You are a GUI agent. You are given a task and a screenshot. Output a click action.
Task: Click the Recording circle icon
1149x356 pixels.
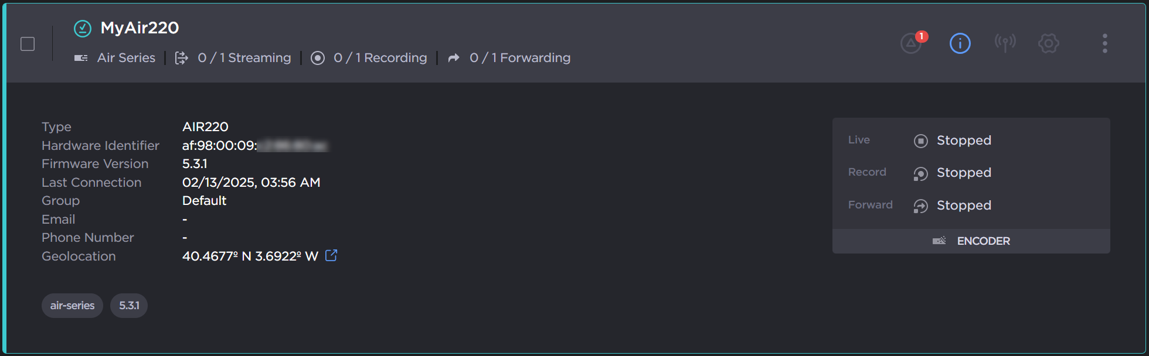click(318, 58)
